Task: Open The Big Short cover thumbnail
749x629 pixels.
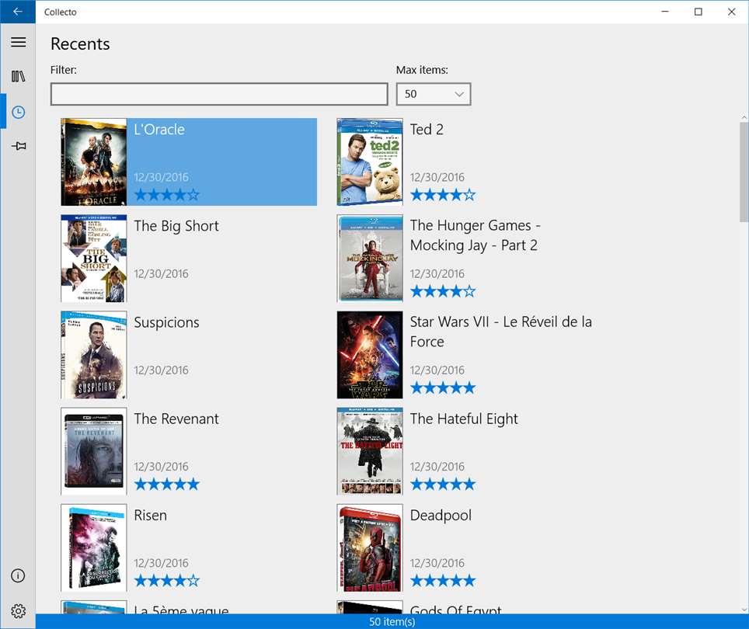Action: (x=93, y=259)
